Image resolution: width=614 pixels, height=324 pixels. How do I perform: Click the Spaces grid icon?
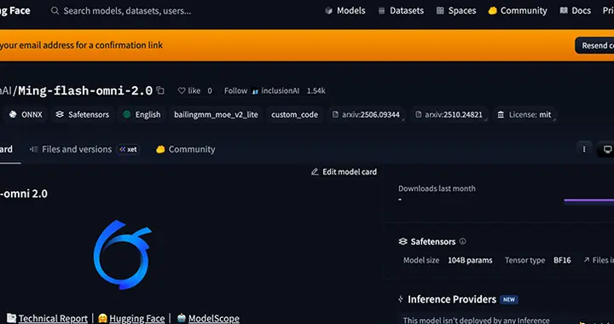click(x=440, y=11)
